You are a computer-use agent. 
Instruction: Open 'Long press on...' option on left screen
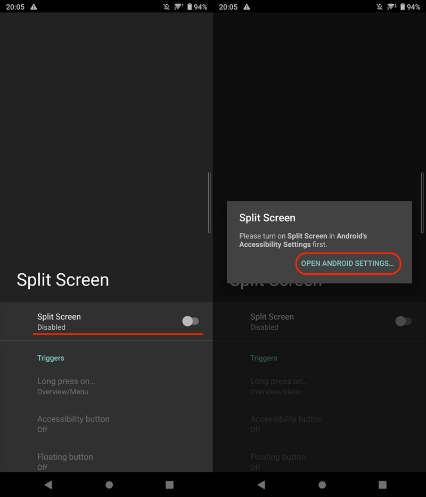coord(66,386)
